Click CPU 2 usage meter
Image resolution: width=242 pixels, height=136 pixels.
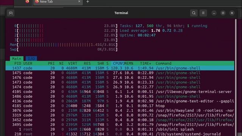click(x=66, y=35)
